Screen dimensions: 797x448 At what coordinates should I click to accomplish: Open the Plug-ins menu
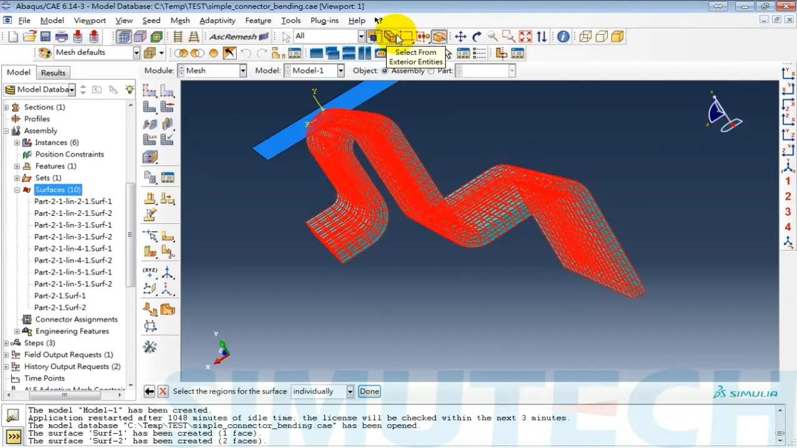click(x=324, y=20)
